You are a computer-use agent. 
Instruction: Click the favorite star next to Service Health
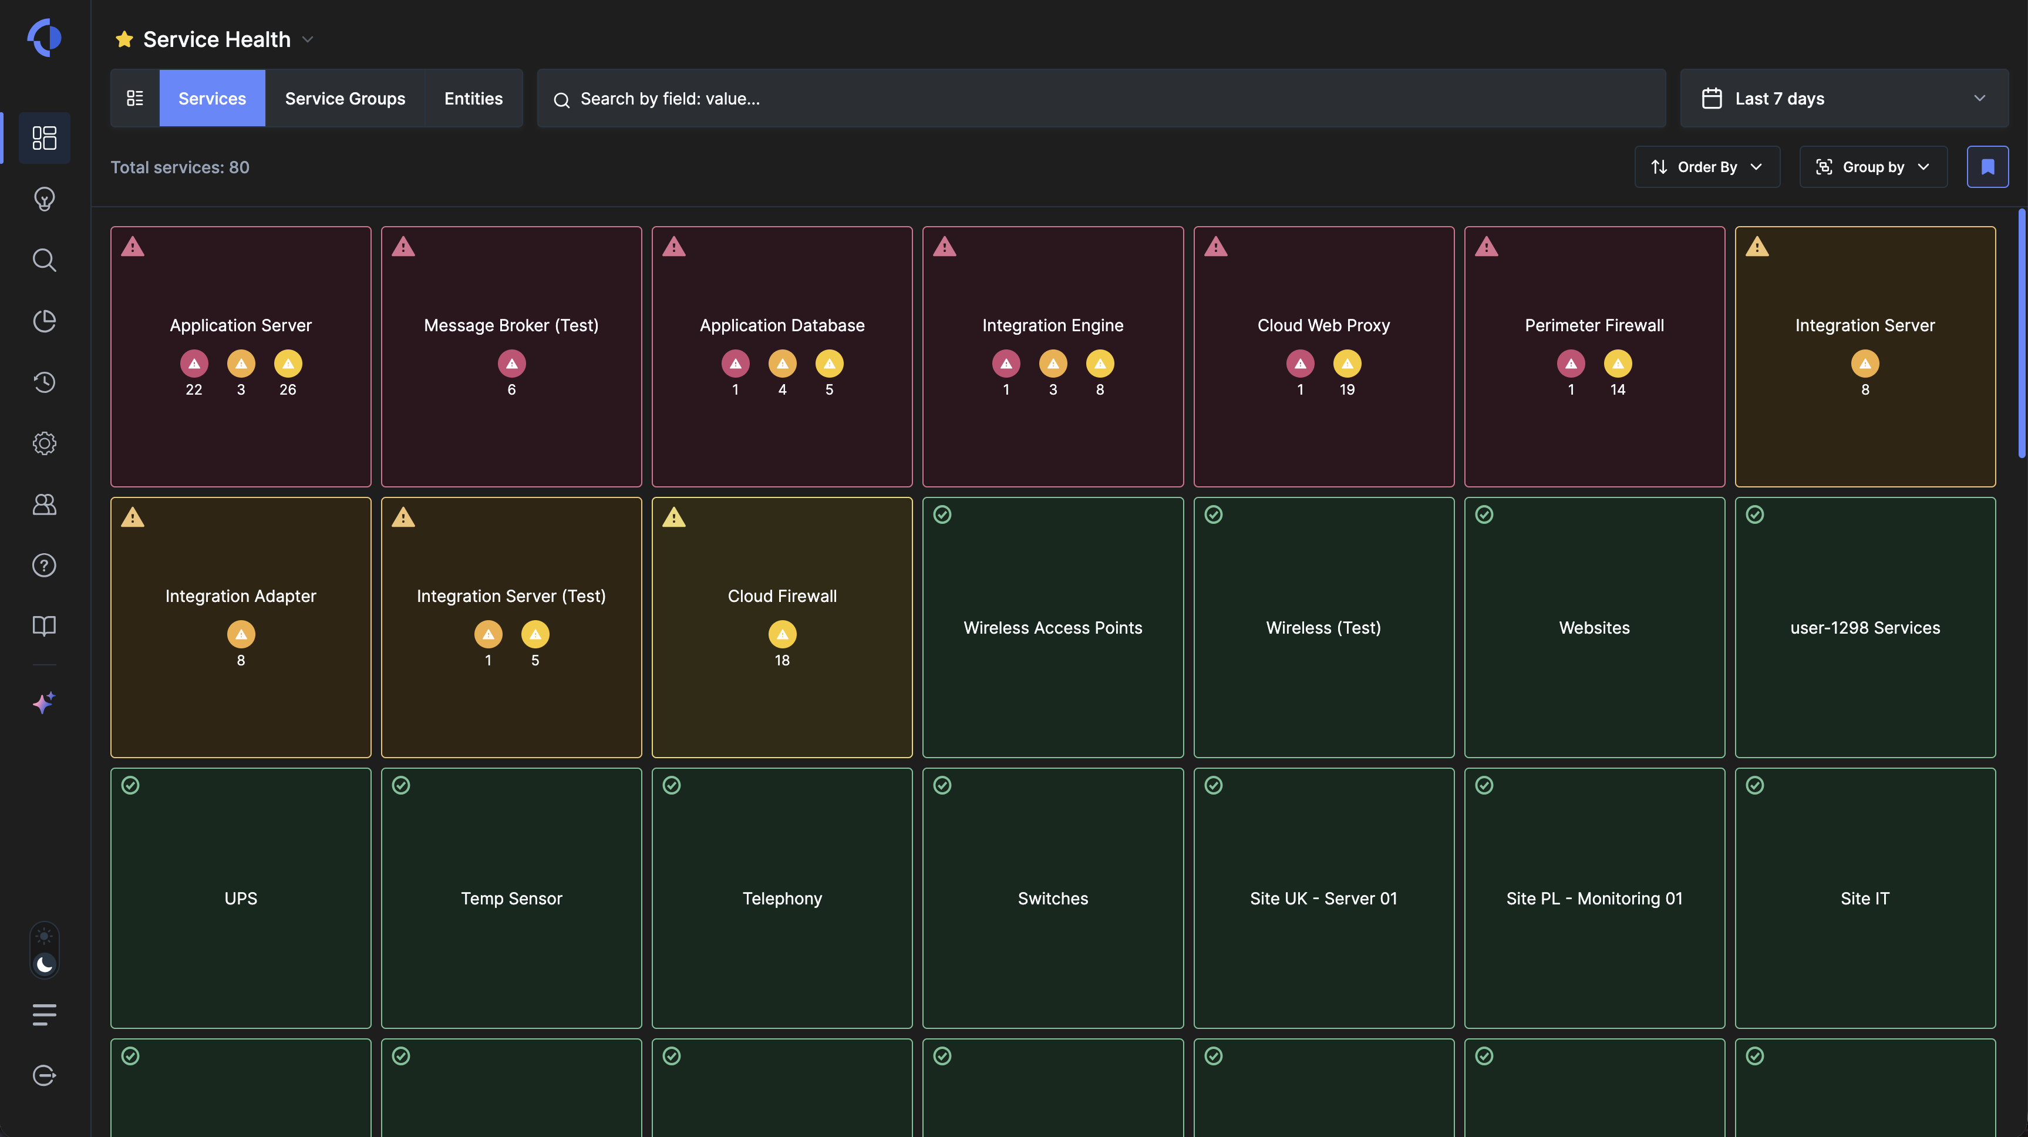coord(124,39)
